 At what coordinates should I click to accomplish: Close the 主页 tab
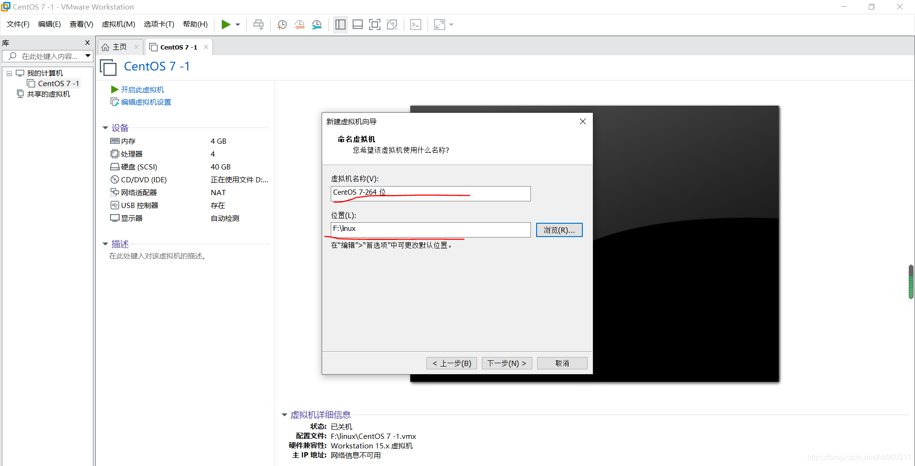136,47
